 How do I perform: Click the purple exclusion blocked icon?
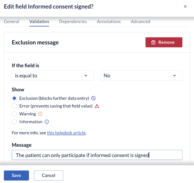coord(93,98)
